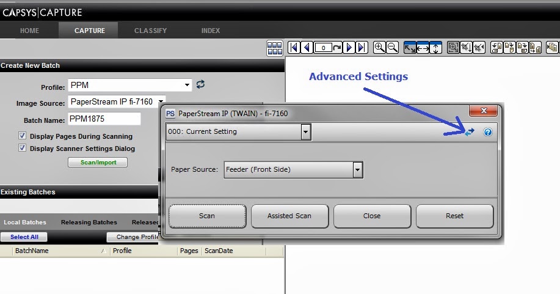Go to the next page
Viewport: 560px width, 294px height.
point(349,48)
